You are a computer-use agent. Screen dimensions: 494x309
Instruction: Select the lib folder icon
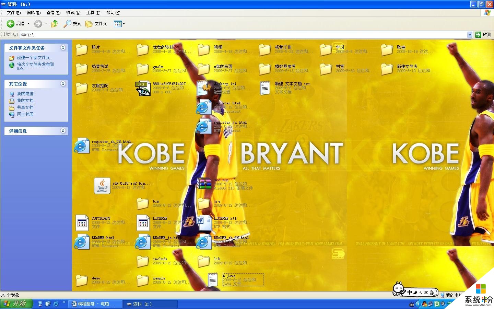pos(204,261)
